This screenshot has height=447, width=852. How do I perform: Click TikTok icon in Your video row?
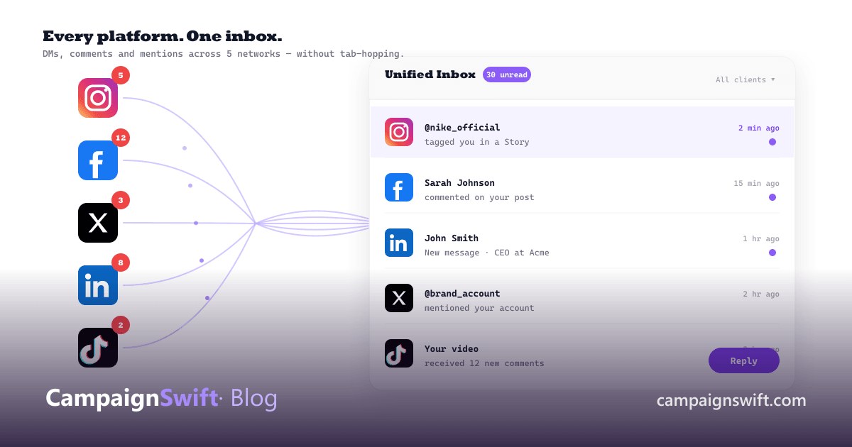399,353
